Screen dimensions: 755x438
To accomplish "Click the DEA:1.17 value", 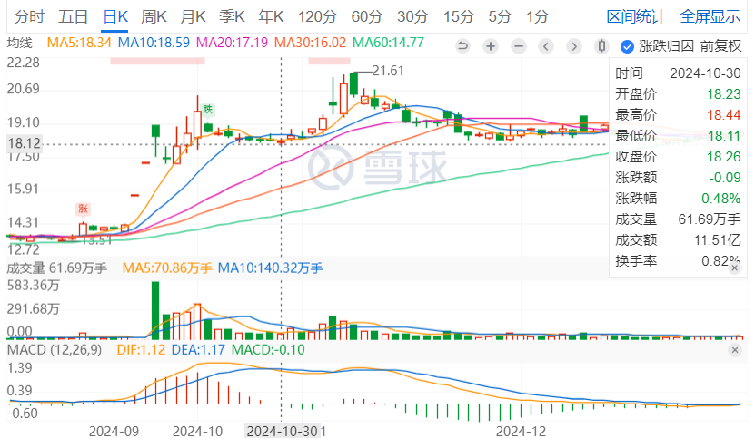I will [x=198, y=349].
